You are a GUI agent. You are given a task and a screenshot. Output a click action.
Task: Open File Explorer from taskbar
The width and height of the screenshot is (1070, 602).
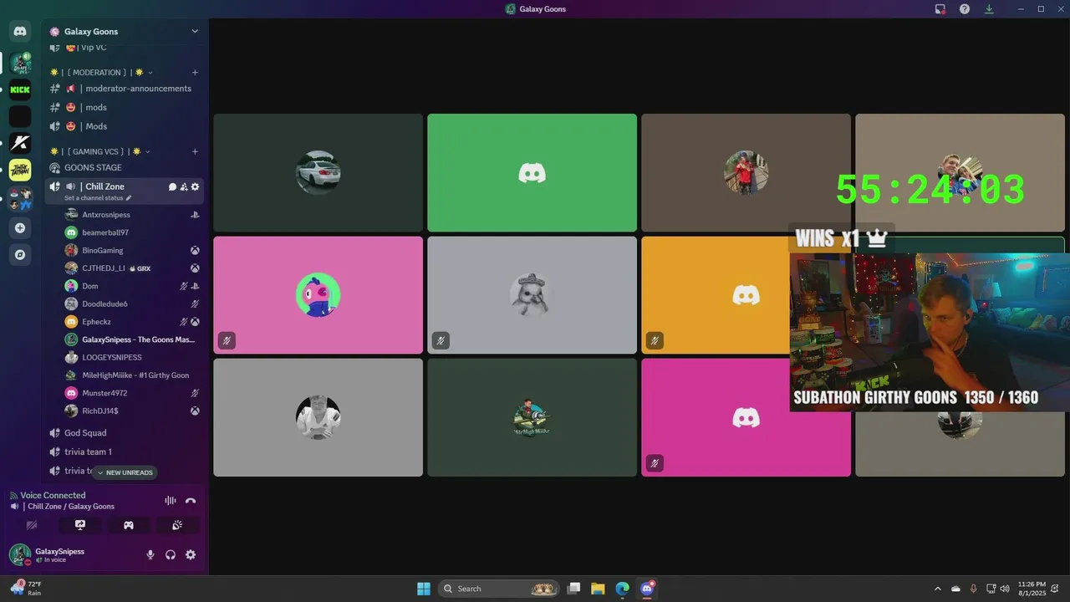click(x=598, y=589)
